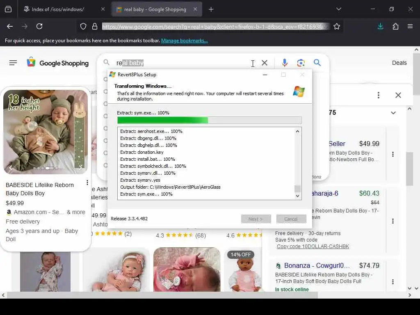Click the Google Shopping logo
The image size is (420, 315).
(57, 63)
